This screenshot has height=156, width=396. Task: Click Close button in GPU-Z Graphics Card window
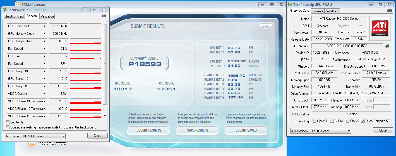pos(383,130)
